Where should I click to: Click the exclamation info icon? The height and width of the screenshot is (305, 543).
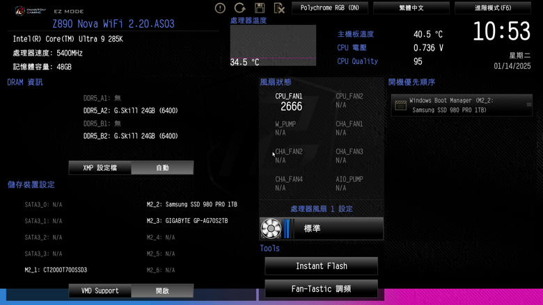220,8
